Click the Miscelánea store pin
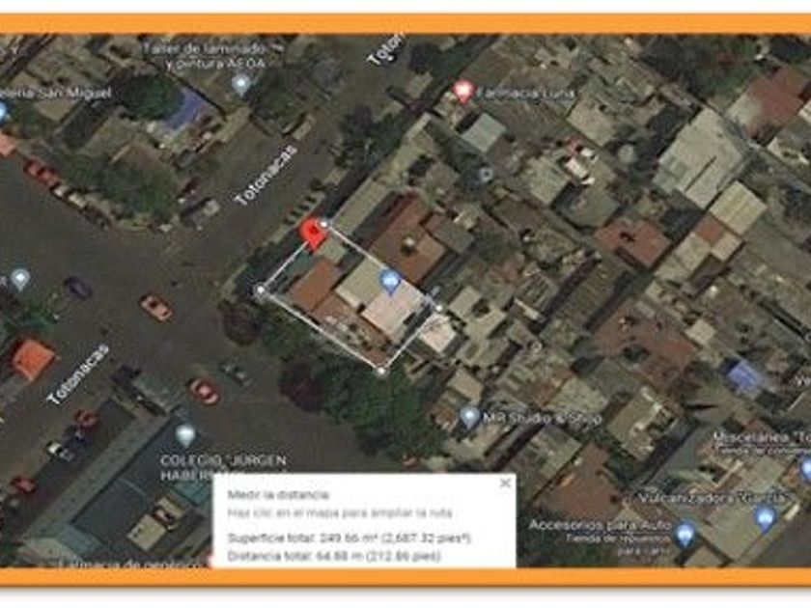This screenshot has height=608, width=811. coord(806,469)
